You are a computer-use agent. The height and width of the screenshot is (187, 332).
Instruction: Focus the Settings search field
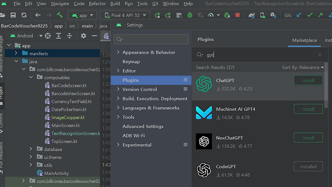point(151,39)
